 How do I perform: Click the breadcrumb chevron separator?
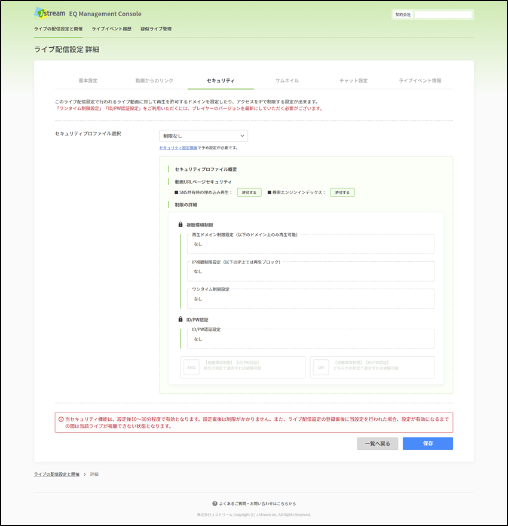click(85, 475)
